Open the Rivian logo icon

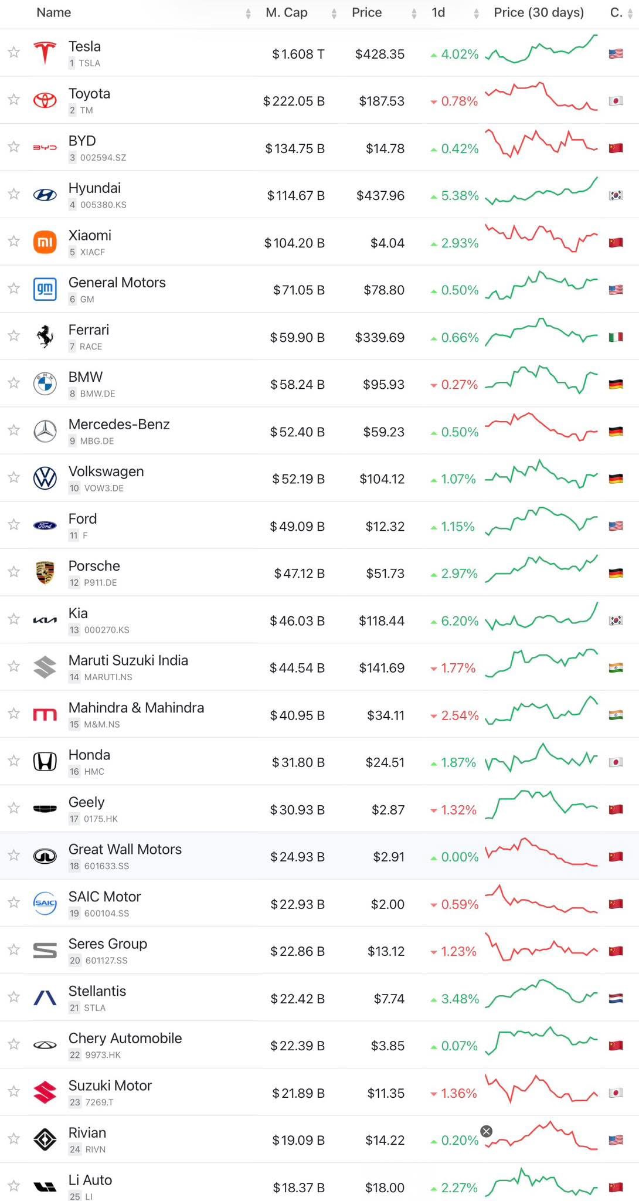tap(45, 1139)
